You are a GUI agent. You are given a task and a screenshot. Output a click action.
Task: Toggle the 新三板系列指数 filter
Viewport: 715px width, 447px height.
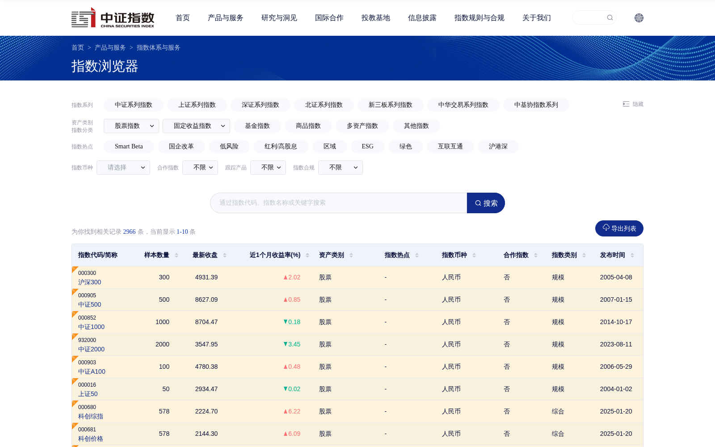tap(391, 105)
